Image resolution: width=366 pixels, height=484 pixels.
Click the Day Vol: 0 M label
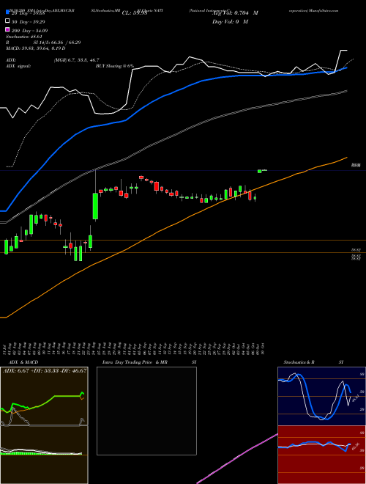(x=230, y=21)
